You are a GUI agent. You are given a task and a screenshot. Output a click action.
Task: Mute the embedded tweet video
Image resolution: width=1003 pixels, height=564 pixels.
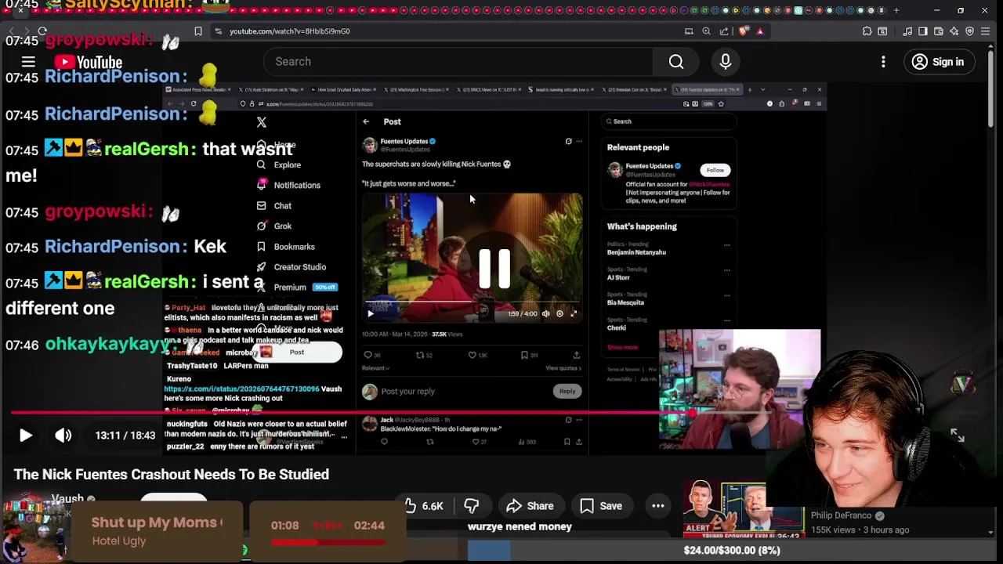(546, 313)
